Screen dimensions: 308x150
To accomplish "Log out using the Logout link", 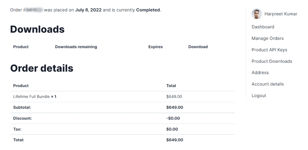I will coord(259,95).
